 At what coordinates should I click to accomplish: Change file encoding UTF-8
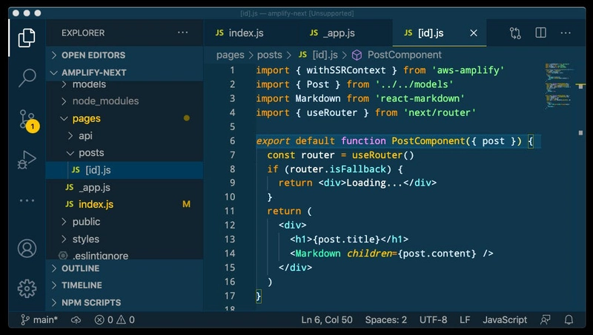[x=433, y=320]
